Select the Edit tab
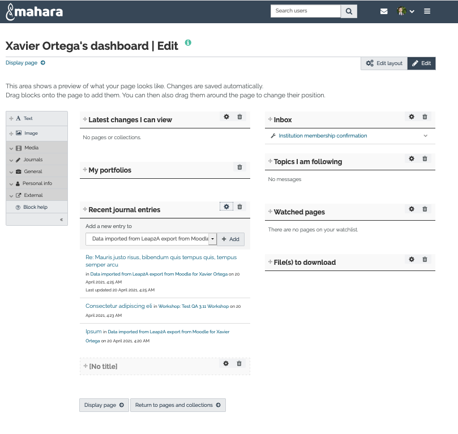This screenshot has width=458, height=434. click(x=422, y=63)
